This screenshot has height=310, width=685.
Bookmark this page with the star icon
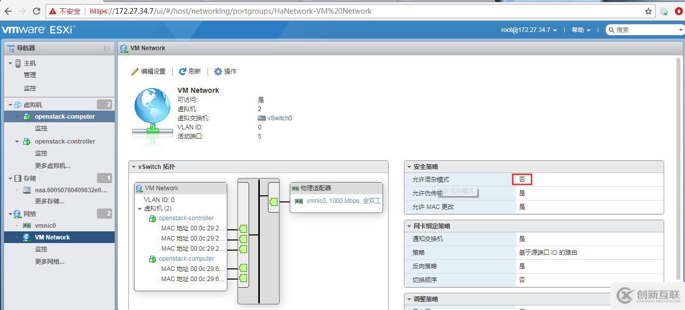tap(648, 11)
